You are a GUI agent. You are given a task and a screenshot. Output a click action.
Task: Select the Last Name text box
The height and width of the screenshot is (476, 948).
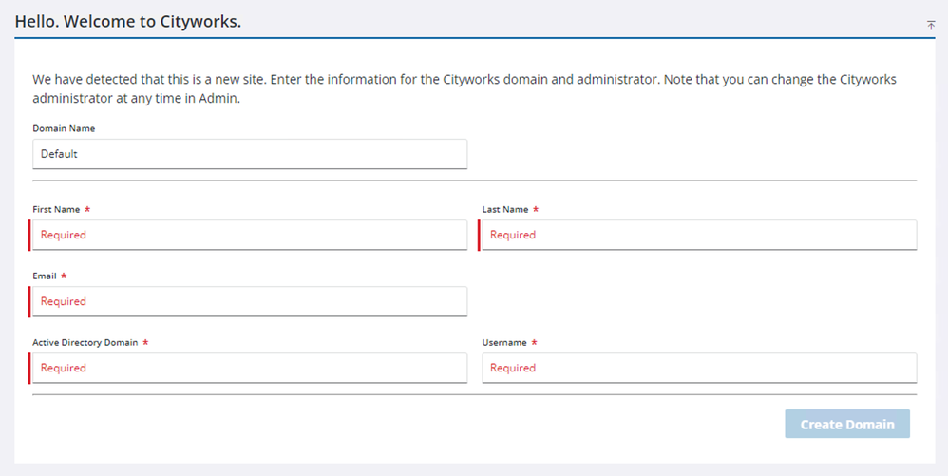pyautogui.click(x=699, y=235)
